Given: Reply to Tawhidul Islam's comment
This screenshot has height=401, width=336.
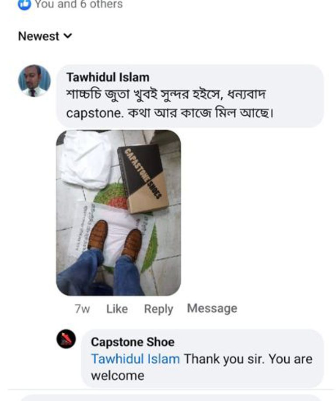Looking at the screenshot, I should pyautogui.click(x=158, y=309).
